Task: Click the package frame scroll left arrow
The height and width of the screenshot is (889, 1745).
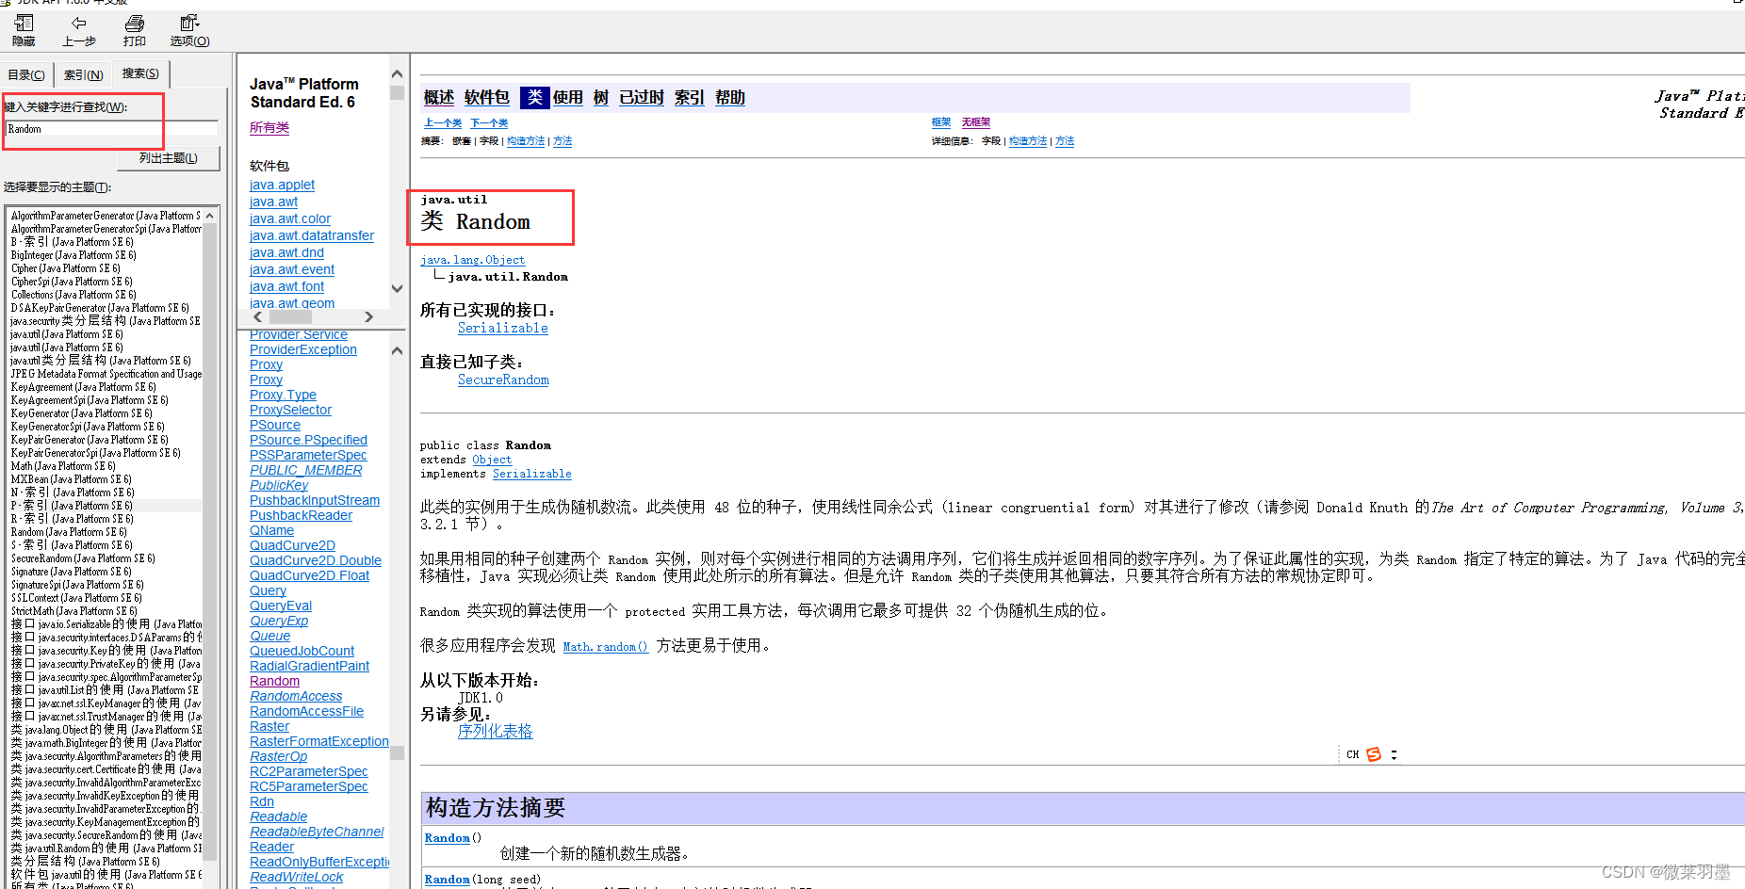Action: (x=258, y=317)
